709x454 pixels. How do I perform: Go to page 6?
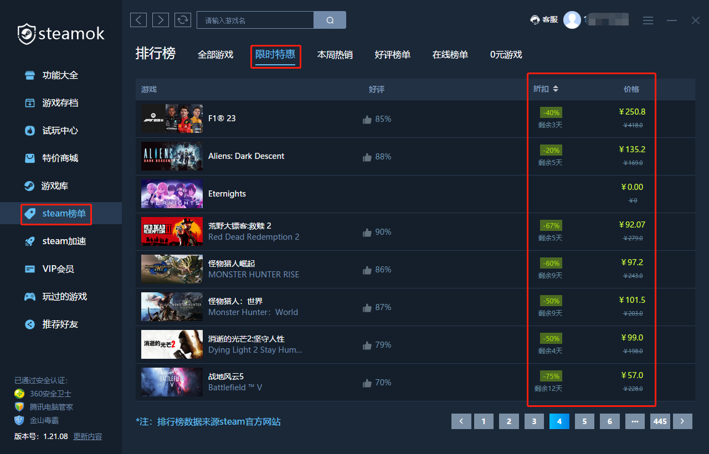click(x=610, y=421)
